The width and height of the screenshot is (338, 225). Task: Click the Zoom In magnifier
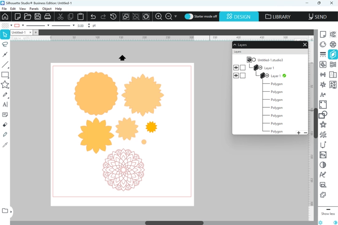[x=159, y=16]
